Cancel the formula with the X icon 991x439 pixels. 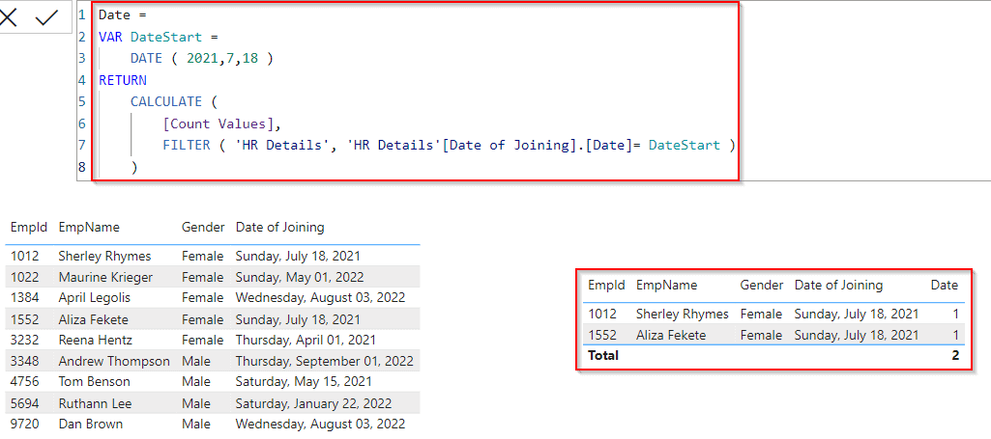8,18
